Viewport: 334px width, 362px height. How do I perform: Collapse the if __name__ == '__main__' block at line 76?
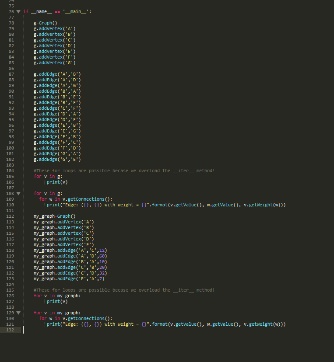pos(18,11)
